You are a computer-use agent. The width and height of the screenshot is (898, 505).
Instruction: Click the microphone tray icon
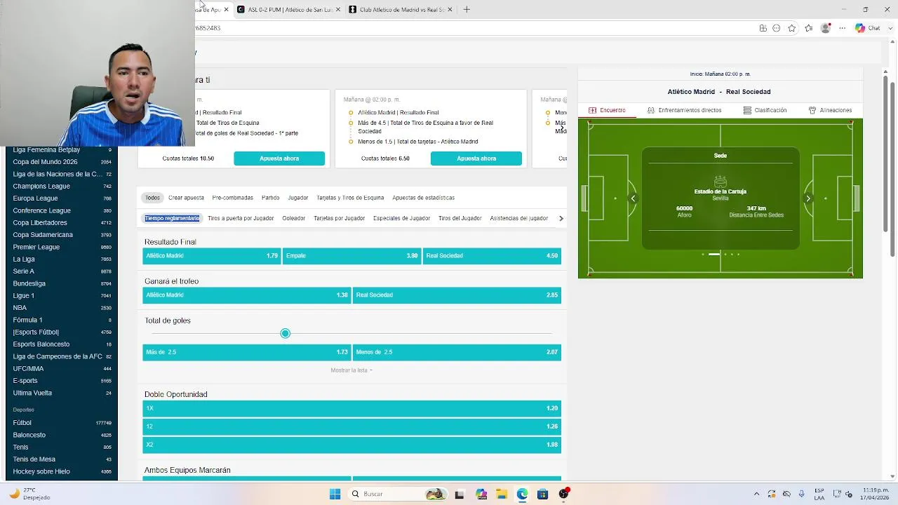801,494
